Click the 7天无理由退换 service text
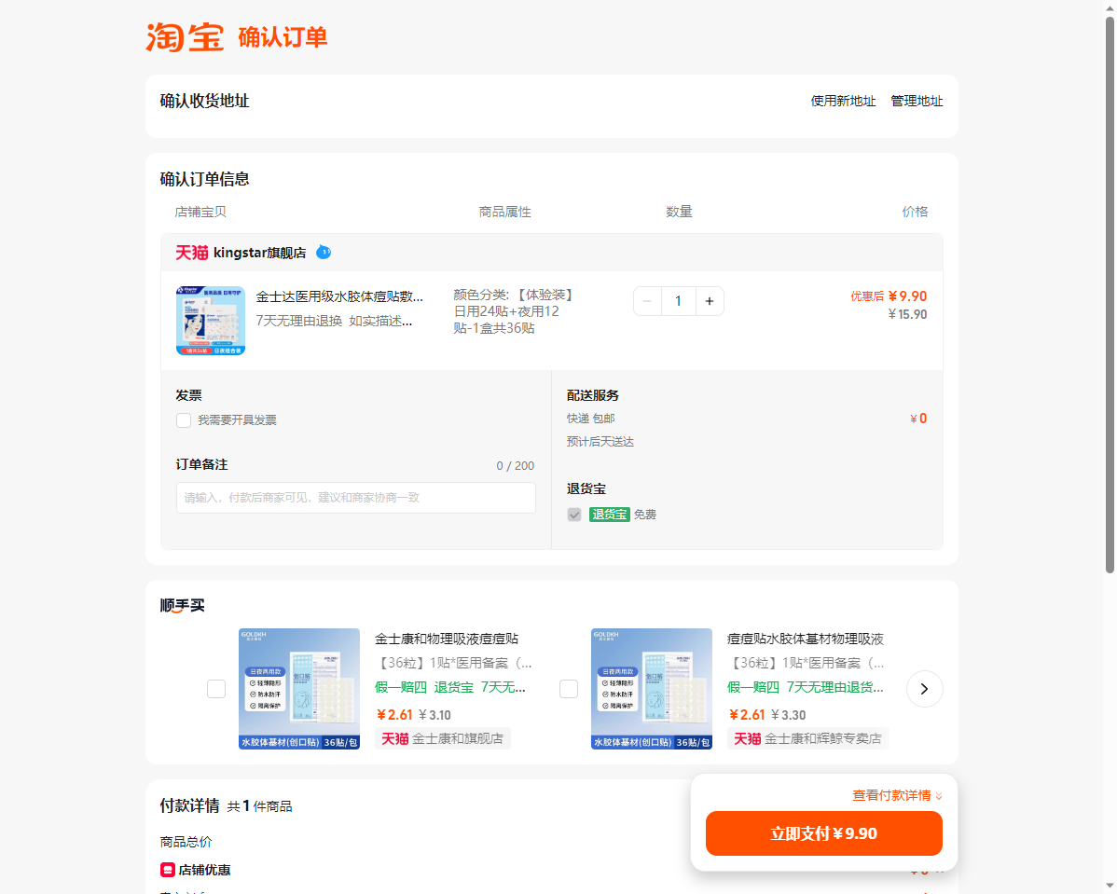Image resolution: width=1117 pixels, height=894 pixels. 299,321
